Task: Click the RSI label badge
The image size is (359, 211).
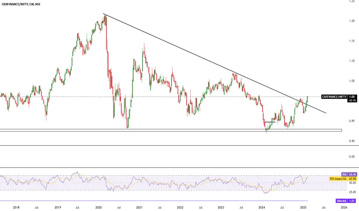Action: click(x=344, y=175)
